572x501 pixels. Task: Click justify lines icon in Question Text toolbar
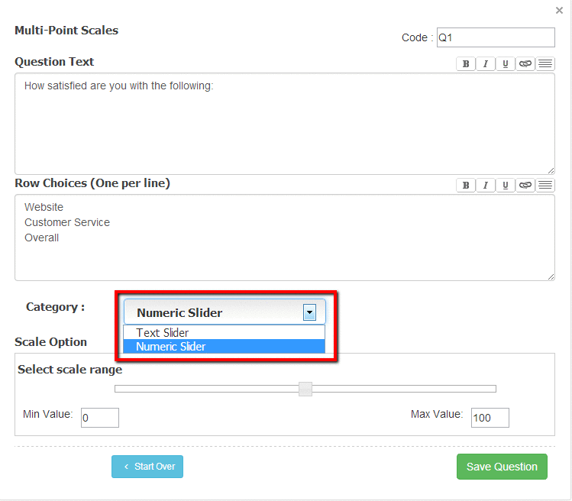(x=545, y=64)
